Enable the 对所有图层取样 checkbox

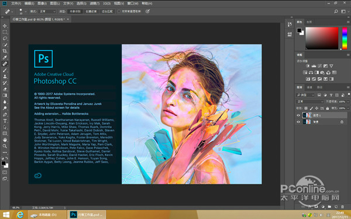coord(119,11)
